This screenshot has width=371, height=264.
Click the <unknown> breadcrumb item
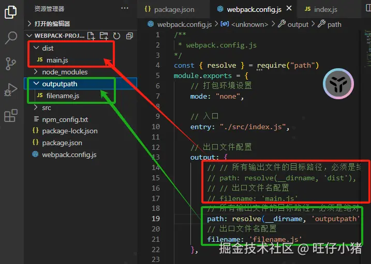[244, 24]
